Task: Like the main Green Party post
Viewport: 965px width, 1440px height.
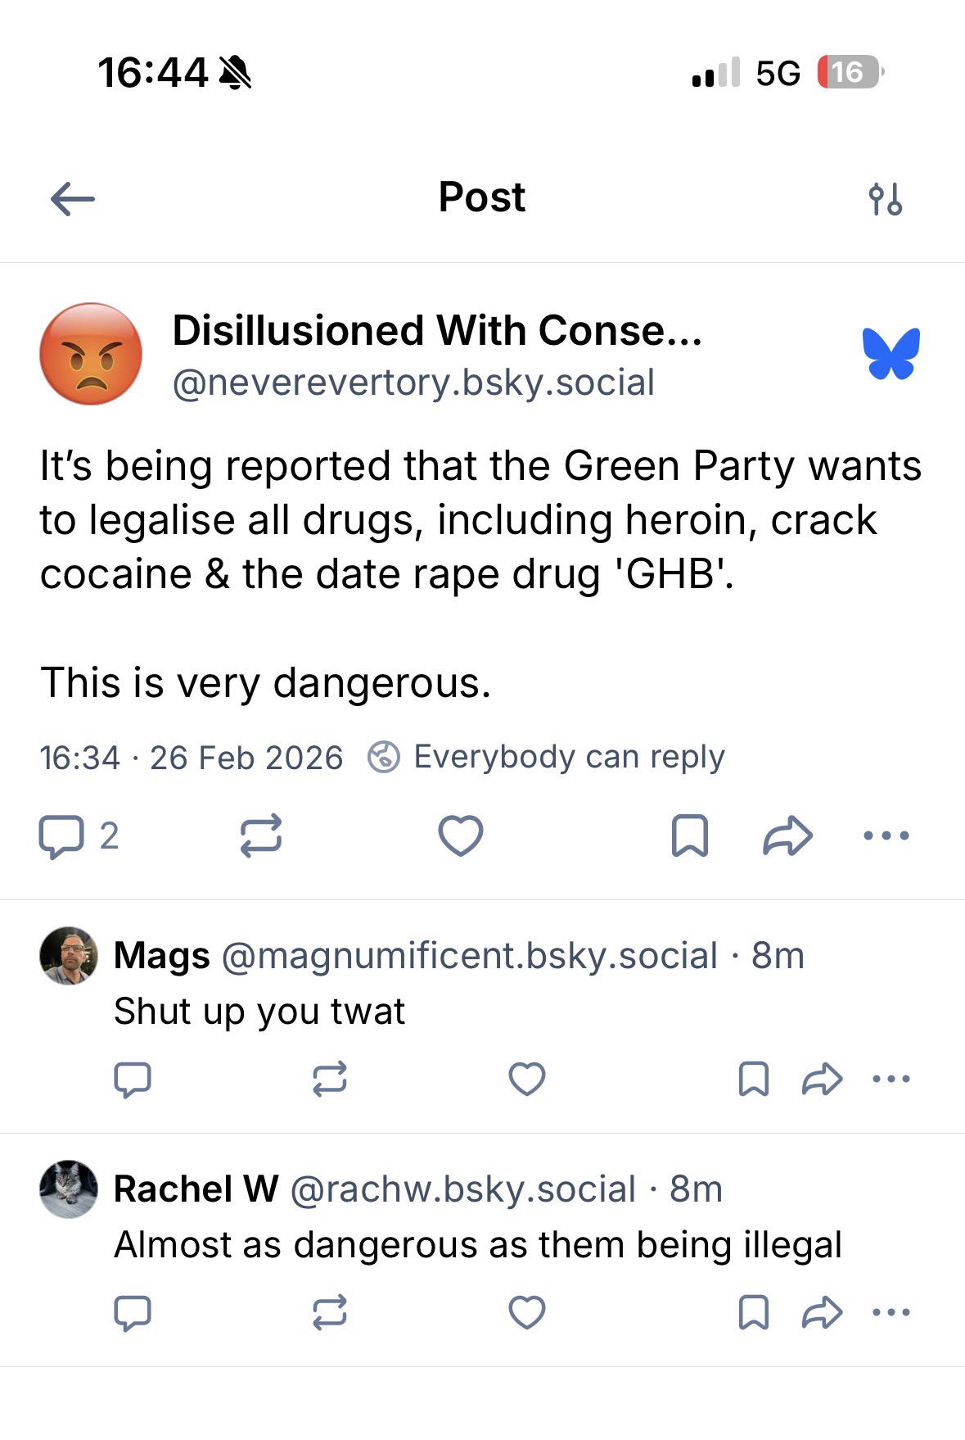Action: pos(461,835)
